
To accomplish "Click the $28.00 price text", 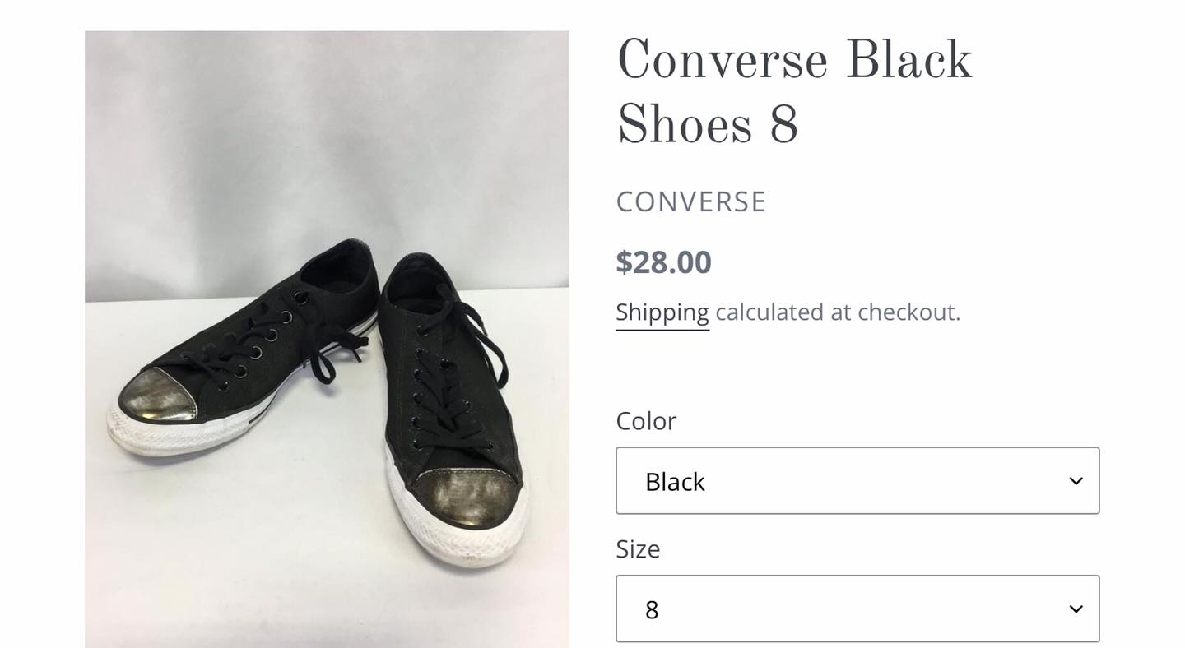I will [x=663, y=262].
